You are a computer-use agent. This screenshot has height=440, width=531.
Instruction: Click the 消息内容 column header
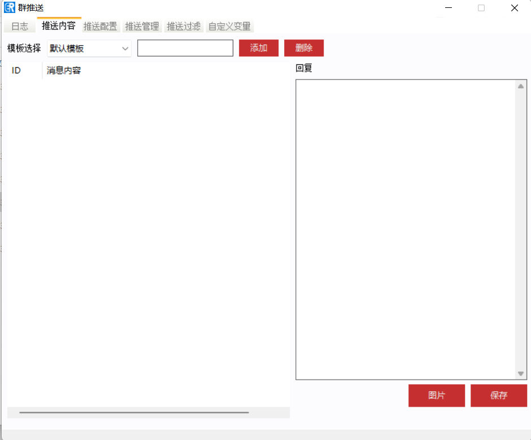pyautogui.click(x=64, y=71)
